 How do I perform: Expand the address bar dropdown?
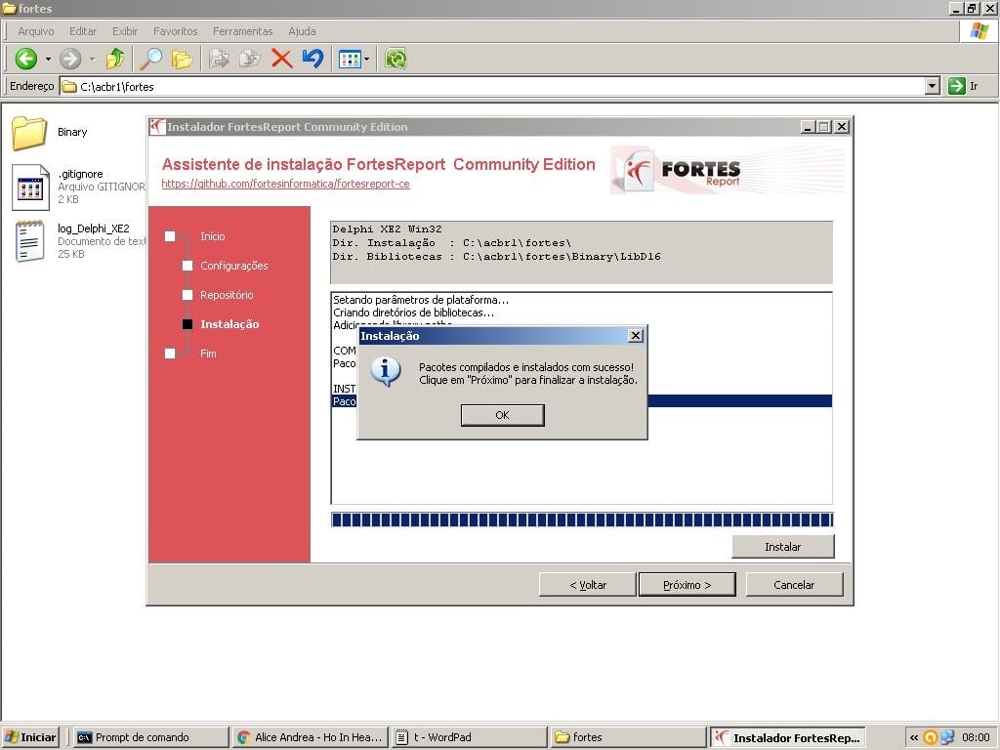pos(933,86)
